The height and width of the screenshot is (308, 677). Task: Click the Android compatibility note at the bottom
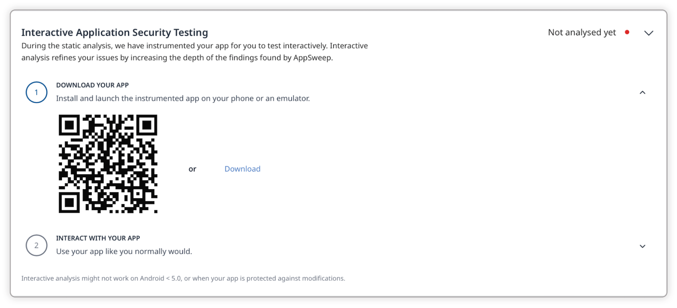pyautogui.click(x=183, y=278)
